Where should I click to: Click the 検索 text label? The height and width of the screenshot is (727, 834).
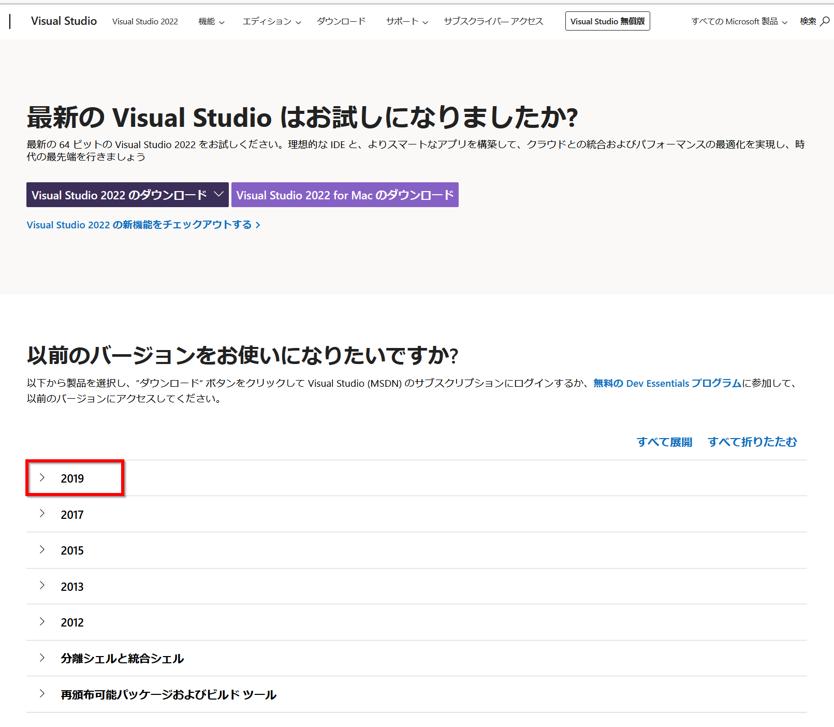tap(808, 21)
